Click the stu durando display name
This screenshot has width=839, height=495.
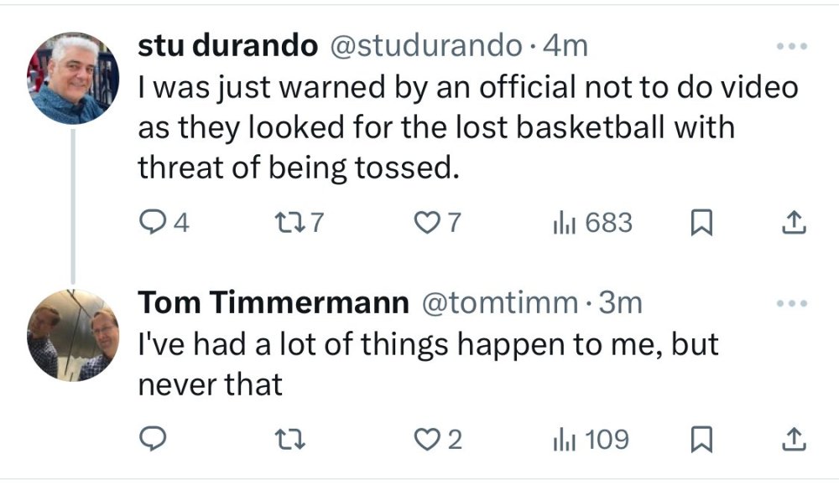pos(228,45)
